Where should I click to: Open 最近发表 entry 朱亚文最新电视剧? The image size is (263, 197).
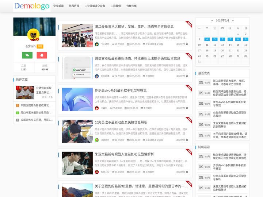[230, 125]
